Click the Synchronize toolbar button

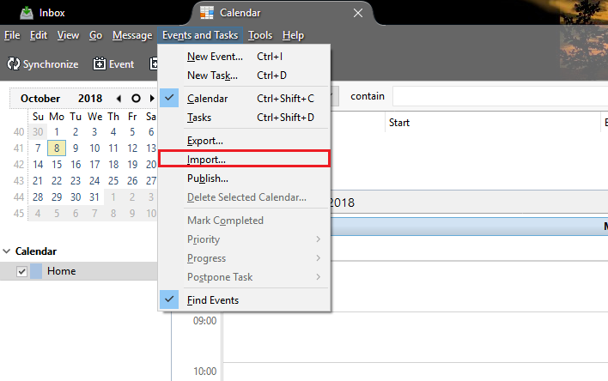coord(43,64)
